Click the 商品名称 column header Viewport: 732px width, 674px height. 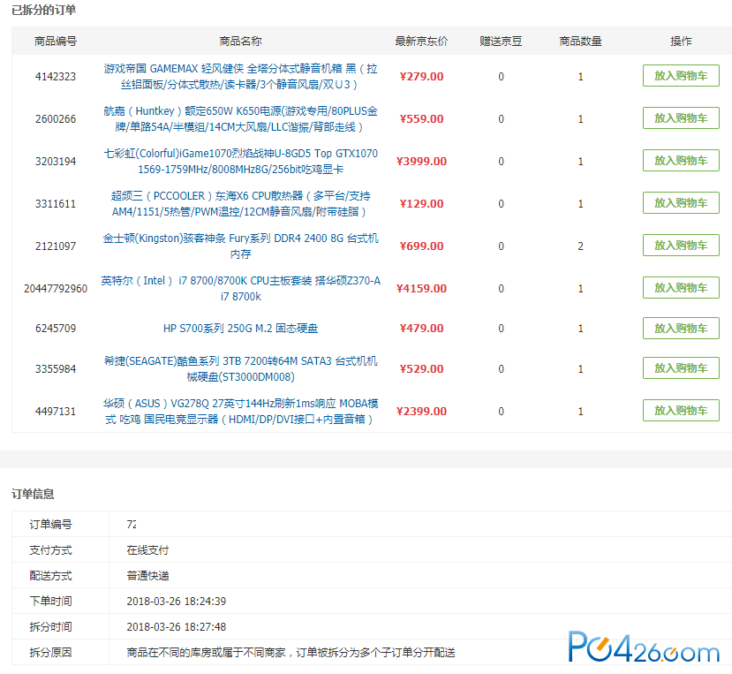[240, 42]
